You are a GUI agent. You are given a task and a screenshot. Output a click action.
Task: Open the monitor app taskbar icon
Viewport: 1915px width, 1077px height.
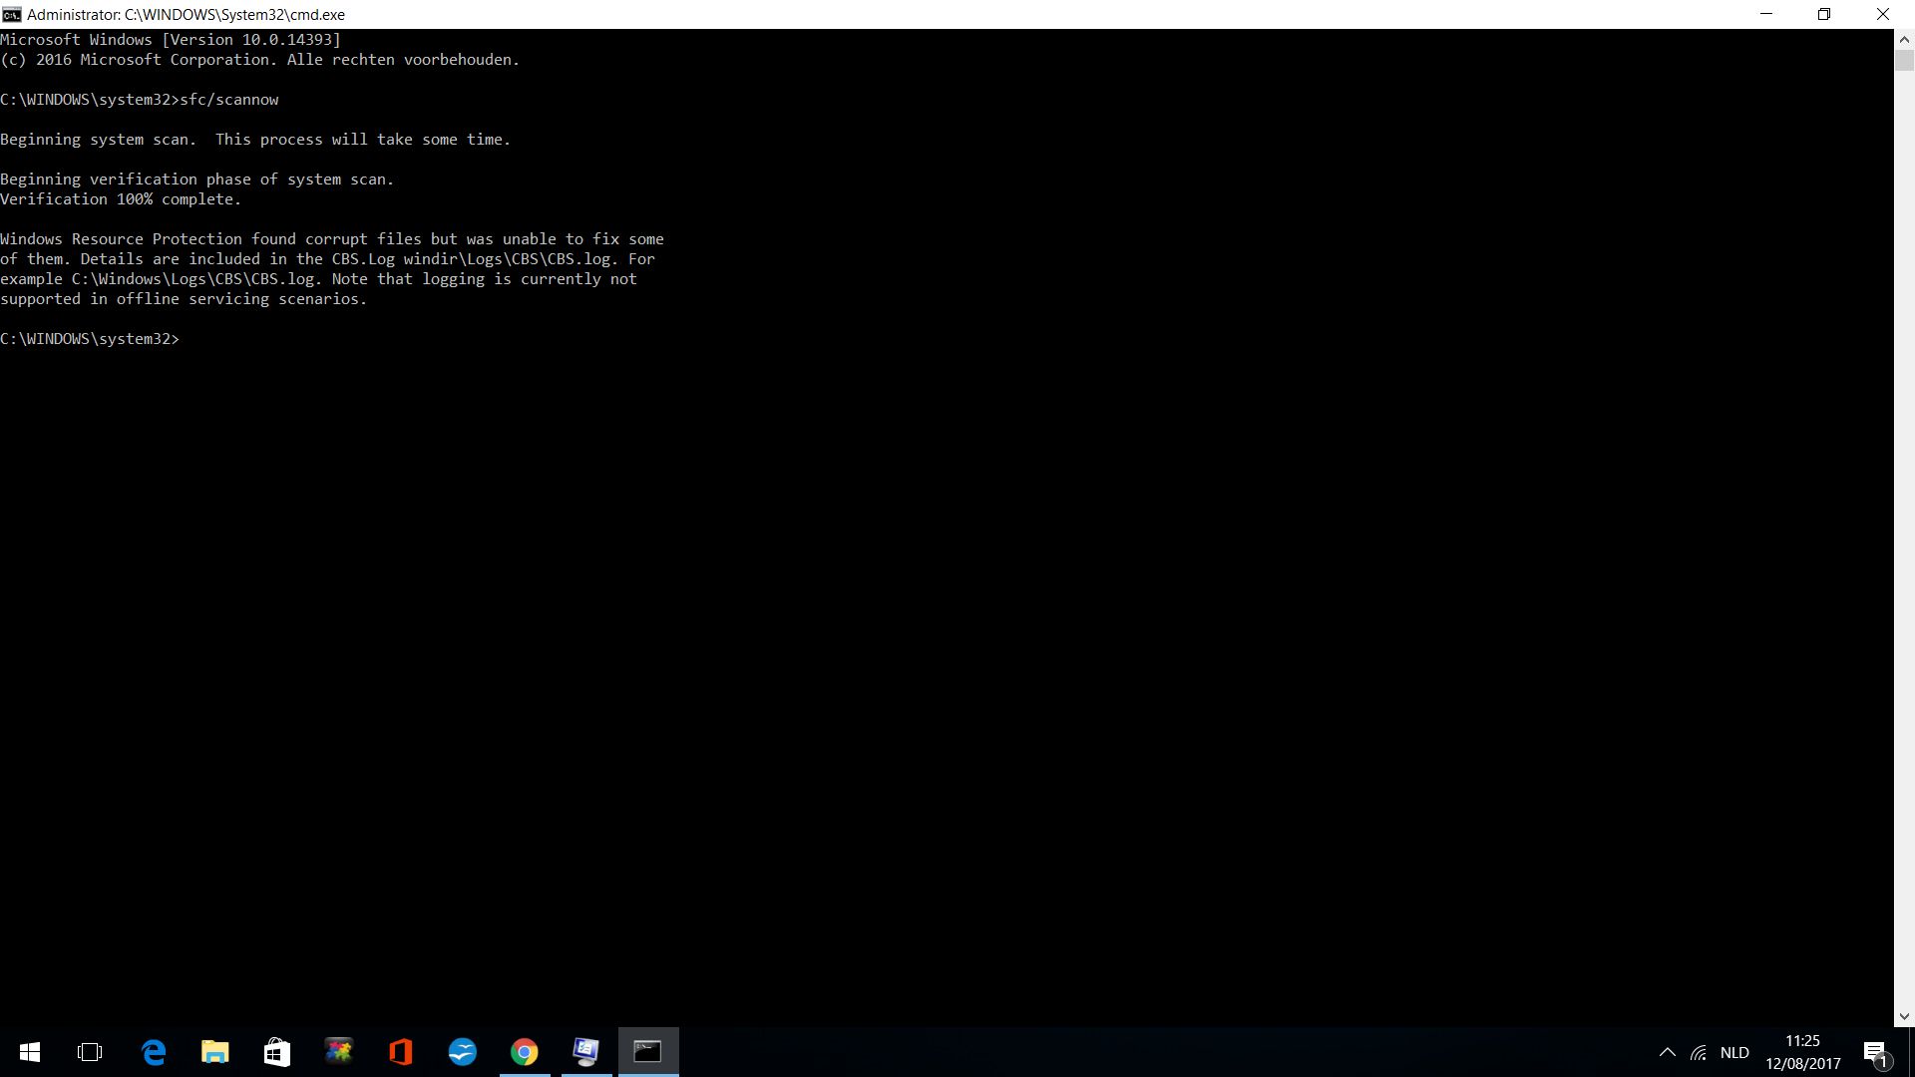tap(586, 1052)
